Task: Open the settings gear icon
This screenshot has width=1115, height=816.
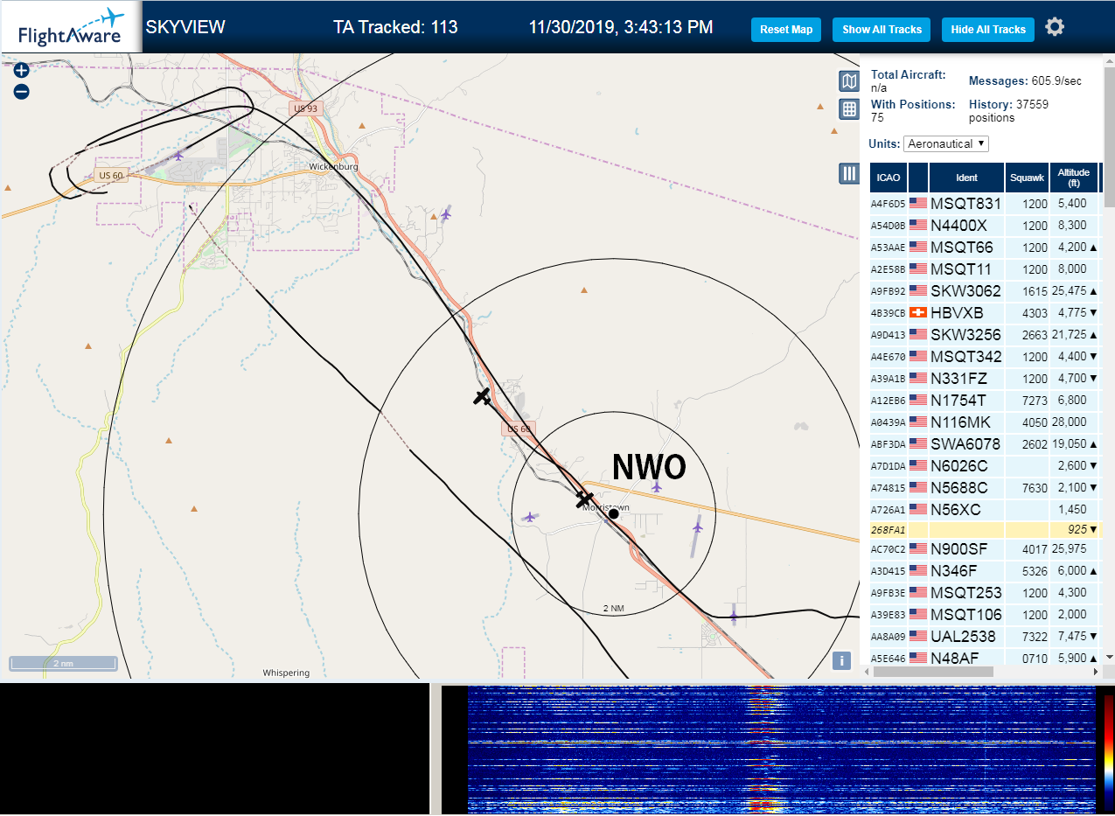Action: (1055, 27)
